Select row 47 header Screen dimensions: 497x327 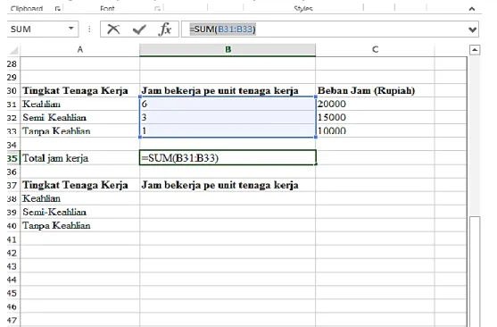point(12,320)
